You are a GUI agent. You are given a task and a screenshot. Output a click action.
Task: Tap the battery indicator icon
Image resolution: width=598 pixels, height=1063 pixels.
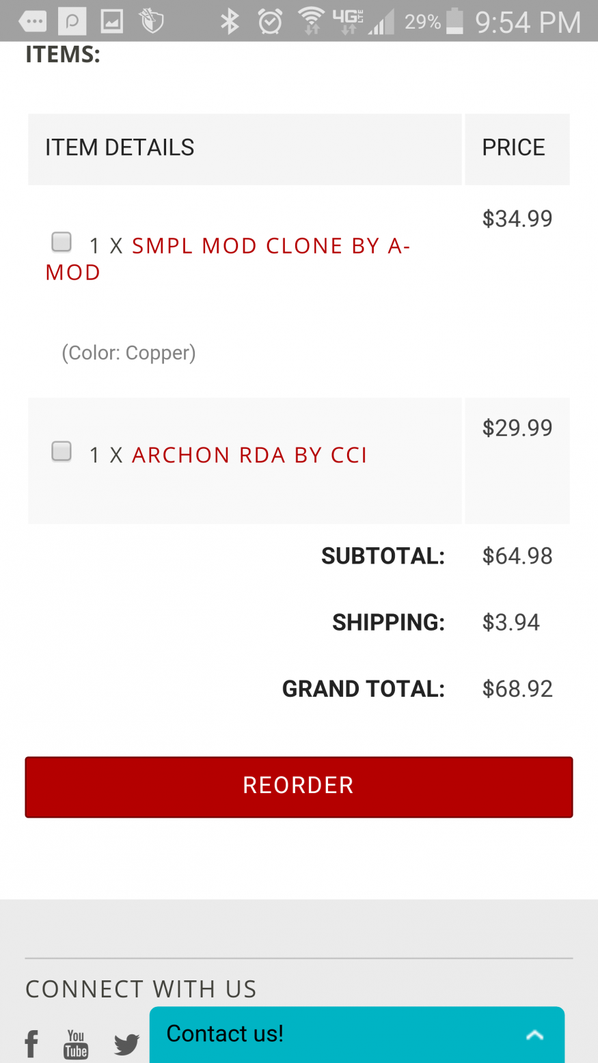pyautogui.click(x=454, y=22)
